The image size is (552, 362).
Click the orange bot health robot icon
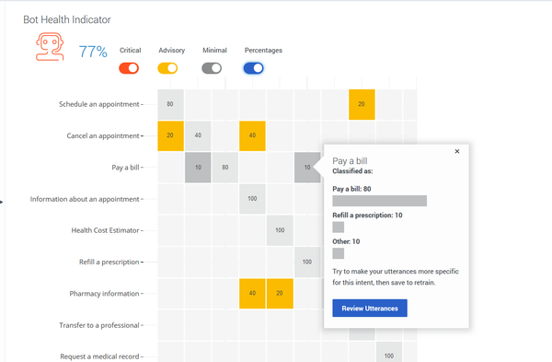[50, 47]
